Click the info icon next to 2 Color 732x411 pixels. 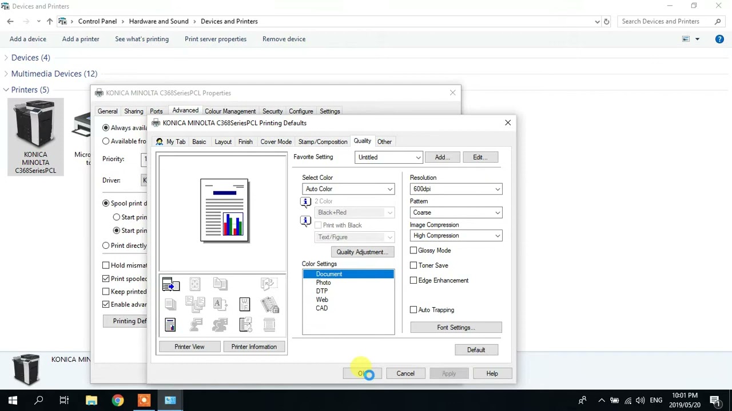click(x=305, y=202)
